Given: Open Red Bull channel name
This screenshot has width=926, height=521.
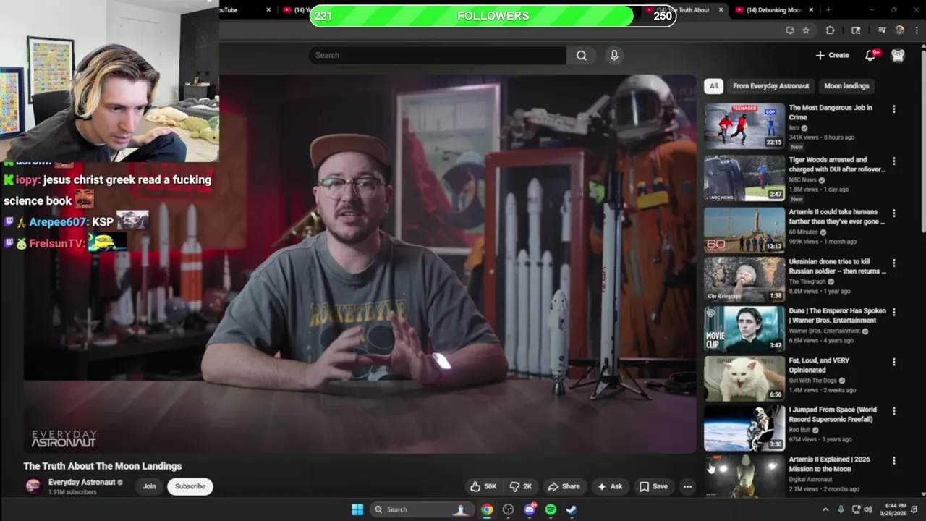Looking at the screenshot, I should [x=799, y=430].
